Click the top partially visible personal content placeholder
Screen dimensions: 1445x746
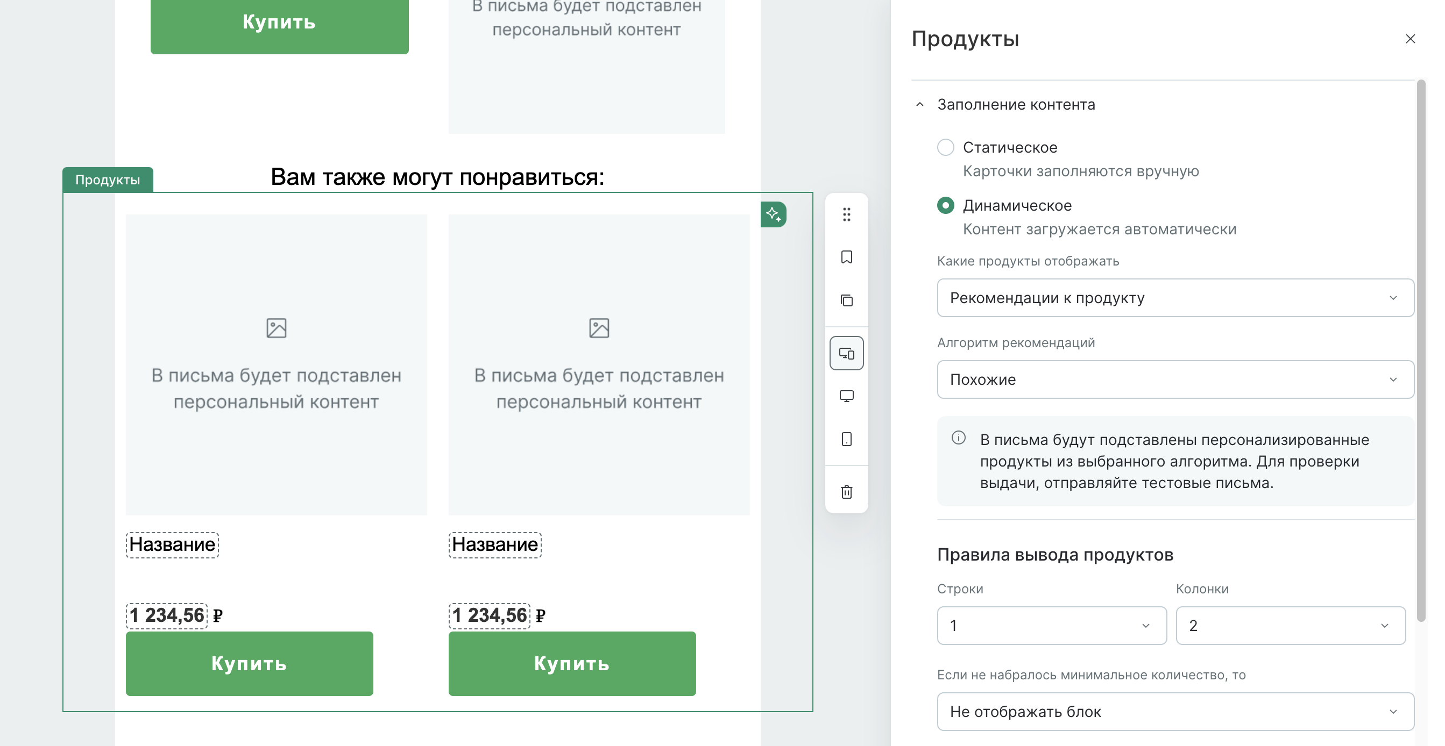587,66
